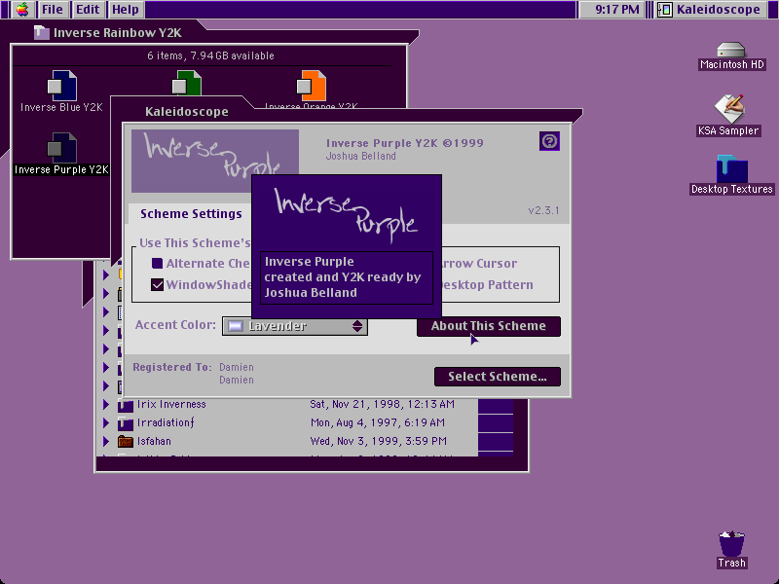The image size is (779, 584).
Task: Click the "Accent Color:" label
Action: (x=175, y=325)
